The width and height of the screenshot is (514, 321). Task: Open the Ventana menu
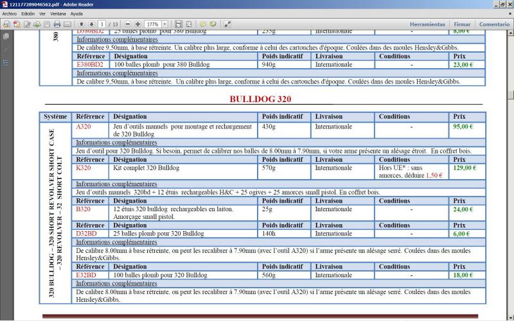pos(58,13)
